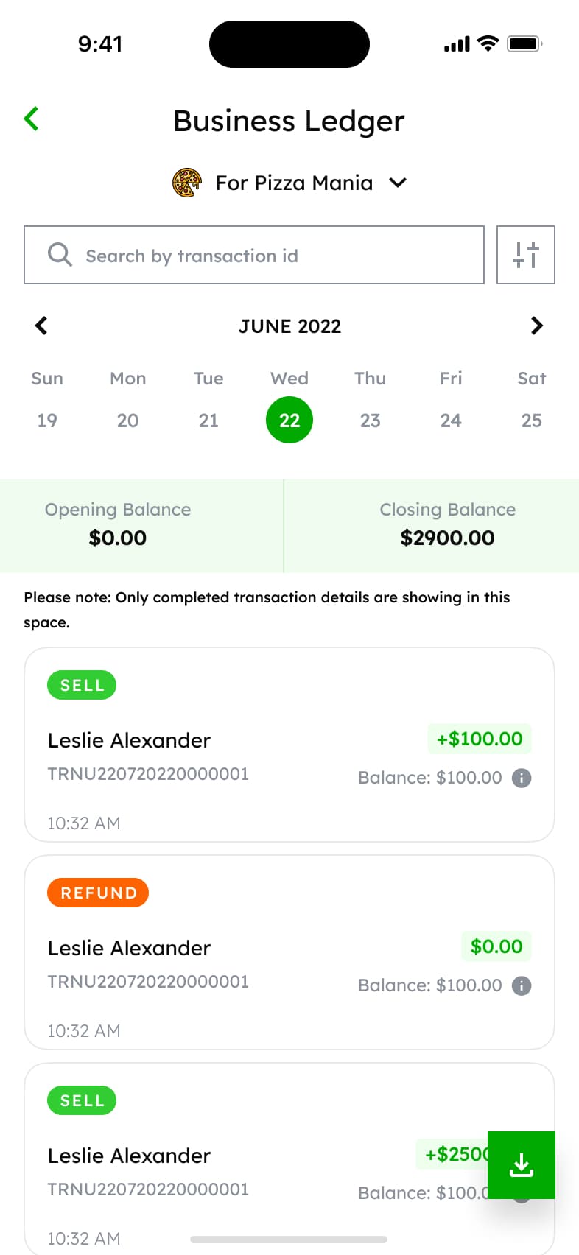Open the filter settings icon button
Screen dimensions: 579x1255
pos(525,255)
